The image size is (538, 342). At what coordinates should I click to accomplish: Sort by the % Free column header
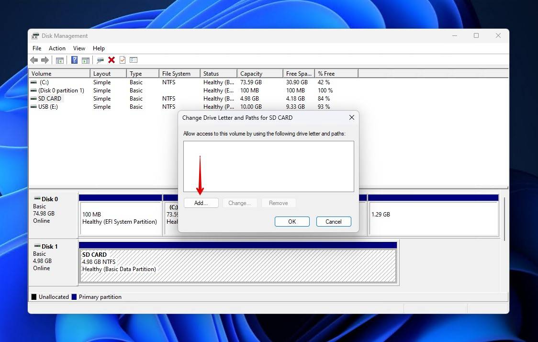tap(336, 73)
